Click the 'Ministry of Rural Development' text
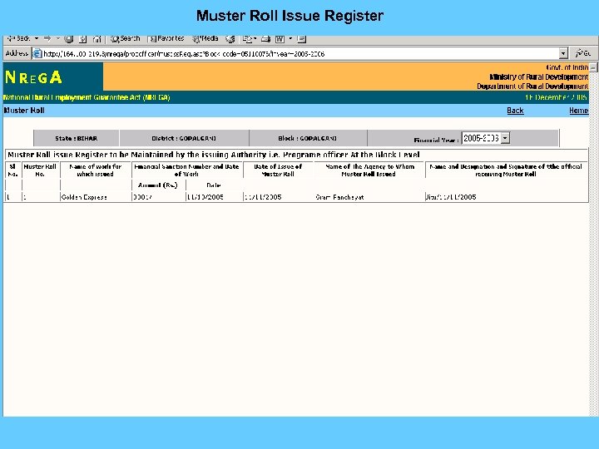Image resolution: width=599 pixels, height=449 pixels. pyautogui.click(x=538, y=77)
